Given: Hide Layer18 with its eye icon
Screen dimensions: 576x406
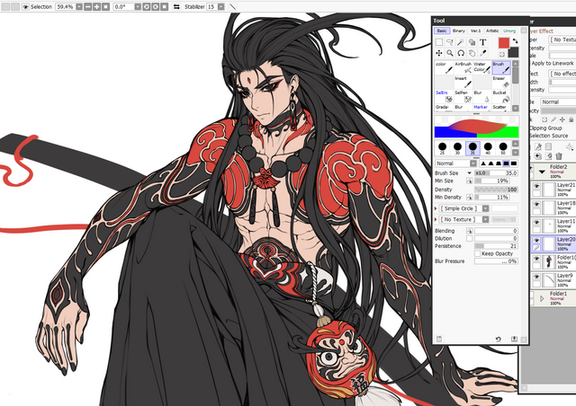Looking at the screenshot, I should [536, 204].
